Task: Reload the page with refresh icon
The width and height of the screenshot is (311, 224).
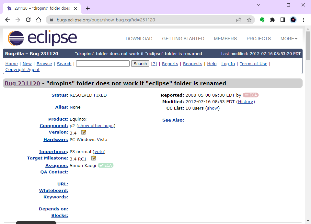Action: pos(28,20)
